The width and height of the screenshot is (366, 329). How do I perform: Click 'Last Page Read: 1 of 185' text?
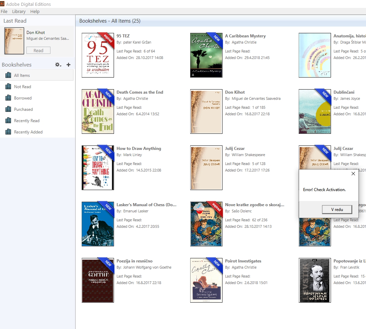pos(245,107)
